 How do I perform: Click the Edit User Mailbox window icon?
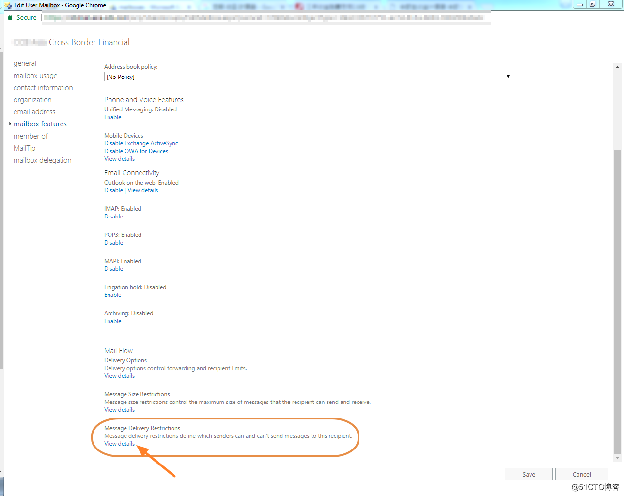(x=8, y=5)
